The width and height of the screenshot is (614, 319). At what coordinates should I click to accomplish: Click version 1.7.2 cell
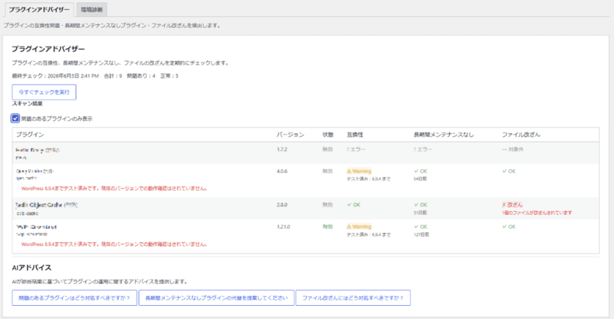point(282,149)
